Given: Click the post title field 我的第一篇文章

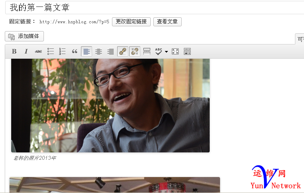Looking at the screenshot, I should pyautogui.click(x=155, y=8).
